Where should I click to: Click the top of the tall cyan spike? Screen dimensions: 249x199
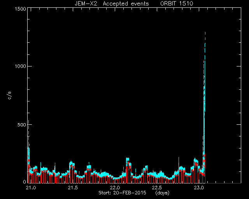[x=205, y=33]
